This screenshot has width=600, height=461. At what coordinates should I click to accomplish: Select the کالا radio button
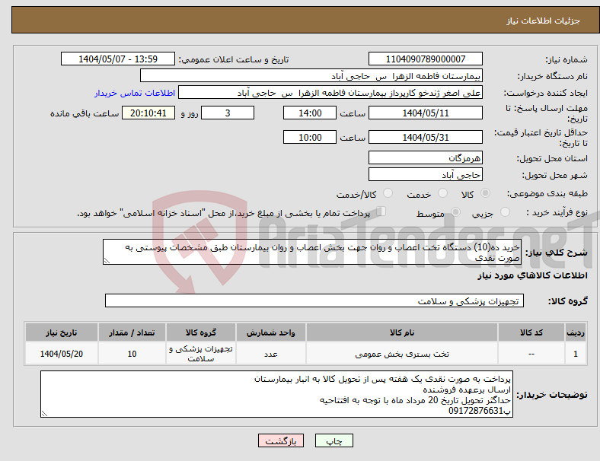click(485, 193)
